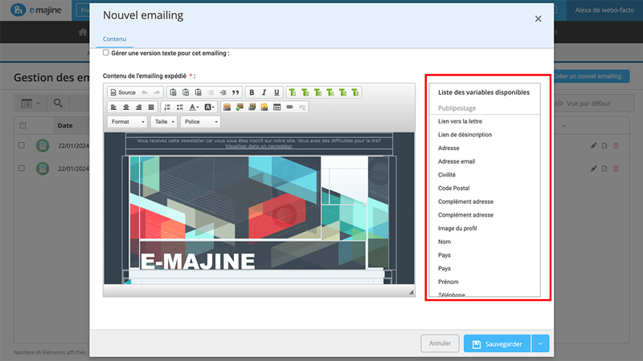Insert the Lien de désincription variable

(x=465, y=135)
